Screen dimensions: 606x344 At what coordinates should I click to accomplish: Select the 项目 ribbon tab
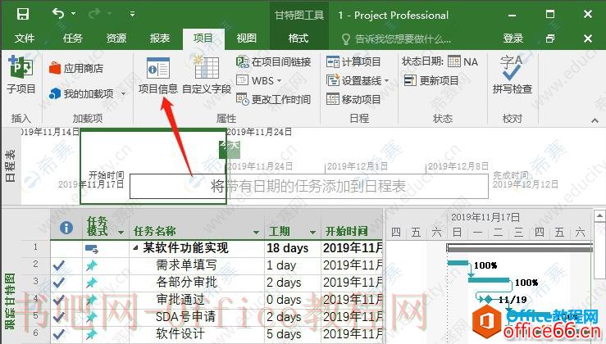[203, 38]
